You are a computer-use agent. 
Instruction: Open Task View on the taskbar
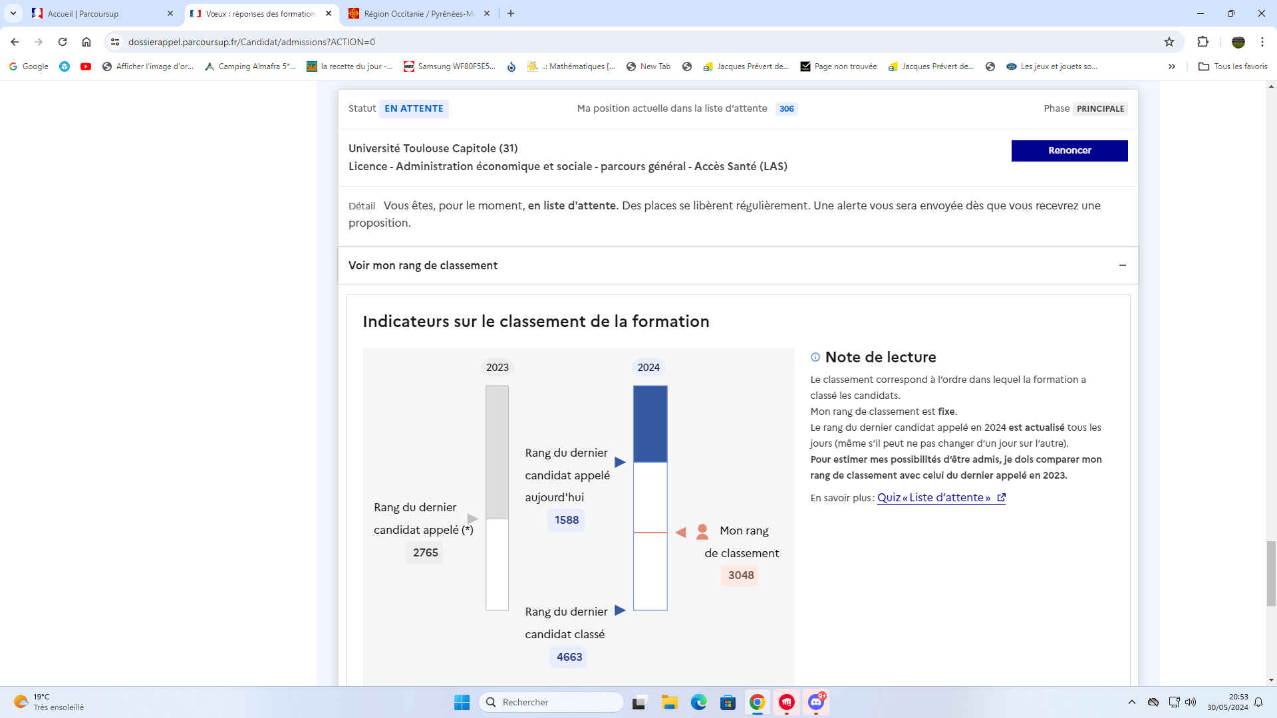(640, 702)
